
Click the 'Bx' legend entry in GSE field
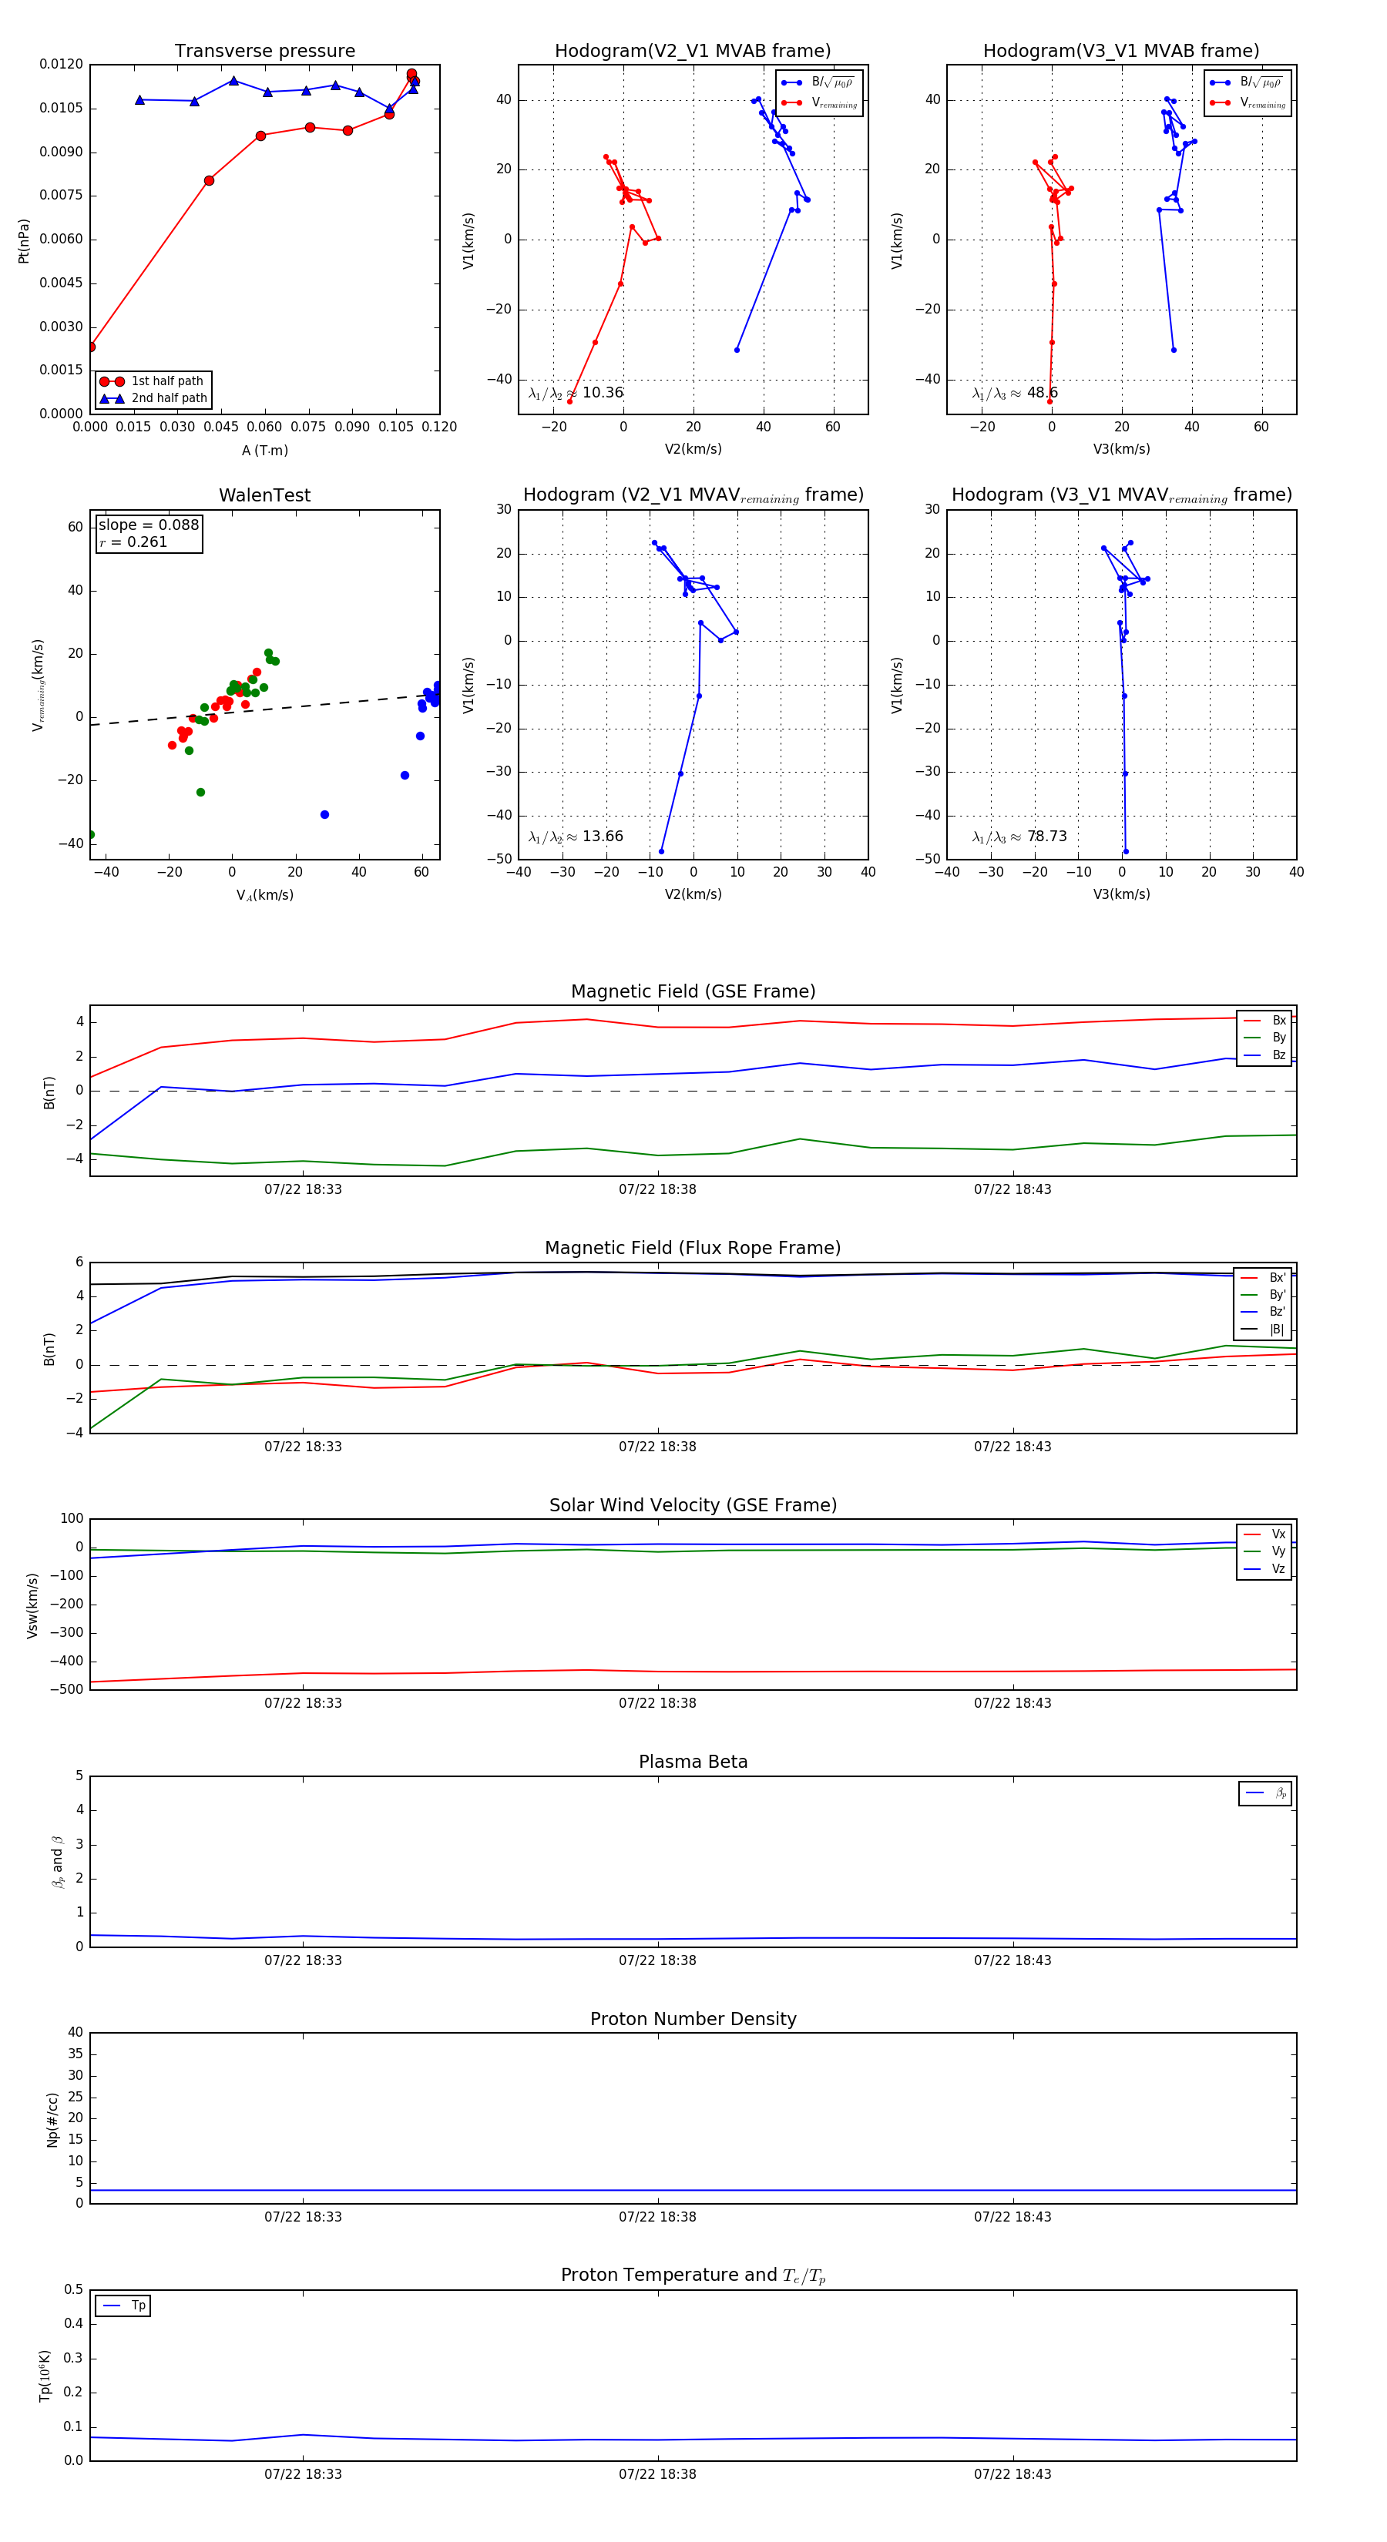[x=1264, y=1021]
